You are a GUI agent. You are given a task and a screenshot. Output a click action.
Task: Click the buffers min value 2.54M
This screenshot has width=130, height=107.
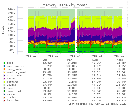point(73,82)
